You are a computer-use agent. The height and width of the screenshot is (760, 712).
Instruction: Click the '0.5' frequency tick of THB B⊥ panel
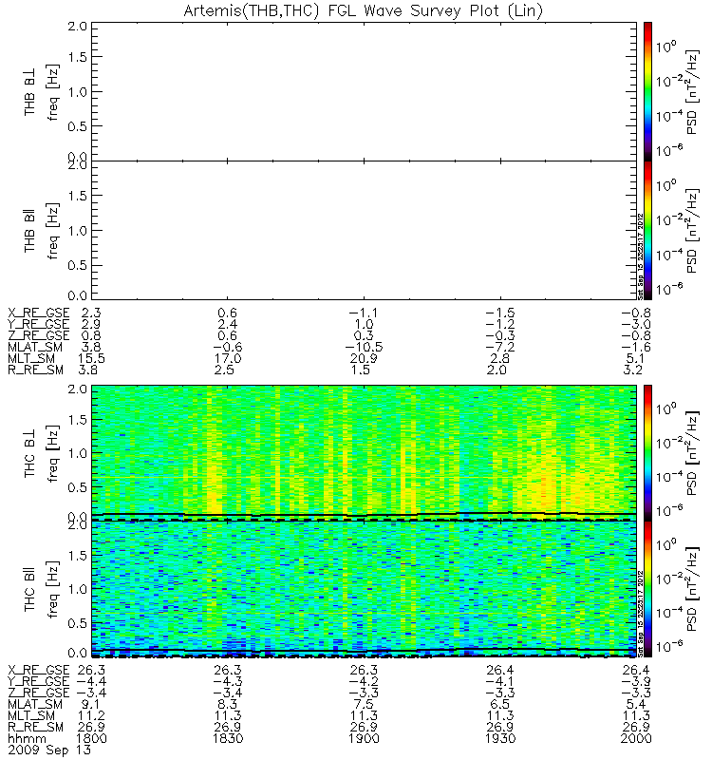coord(77,126)
